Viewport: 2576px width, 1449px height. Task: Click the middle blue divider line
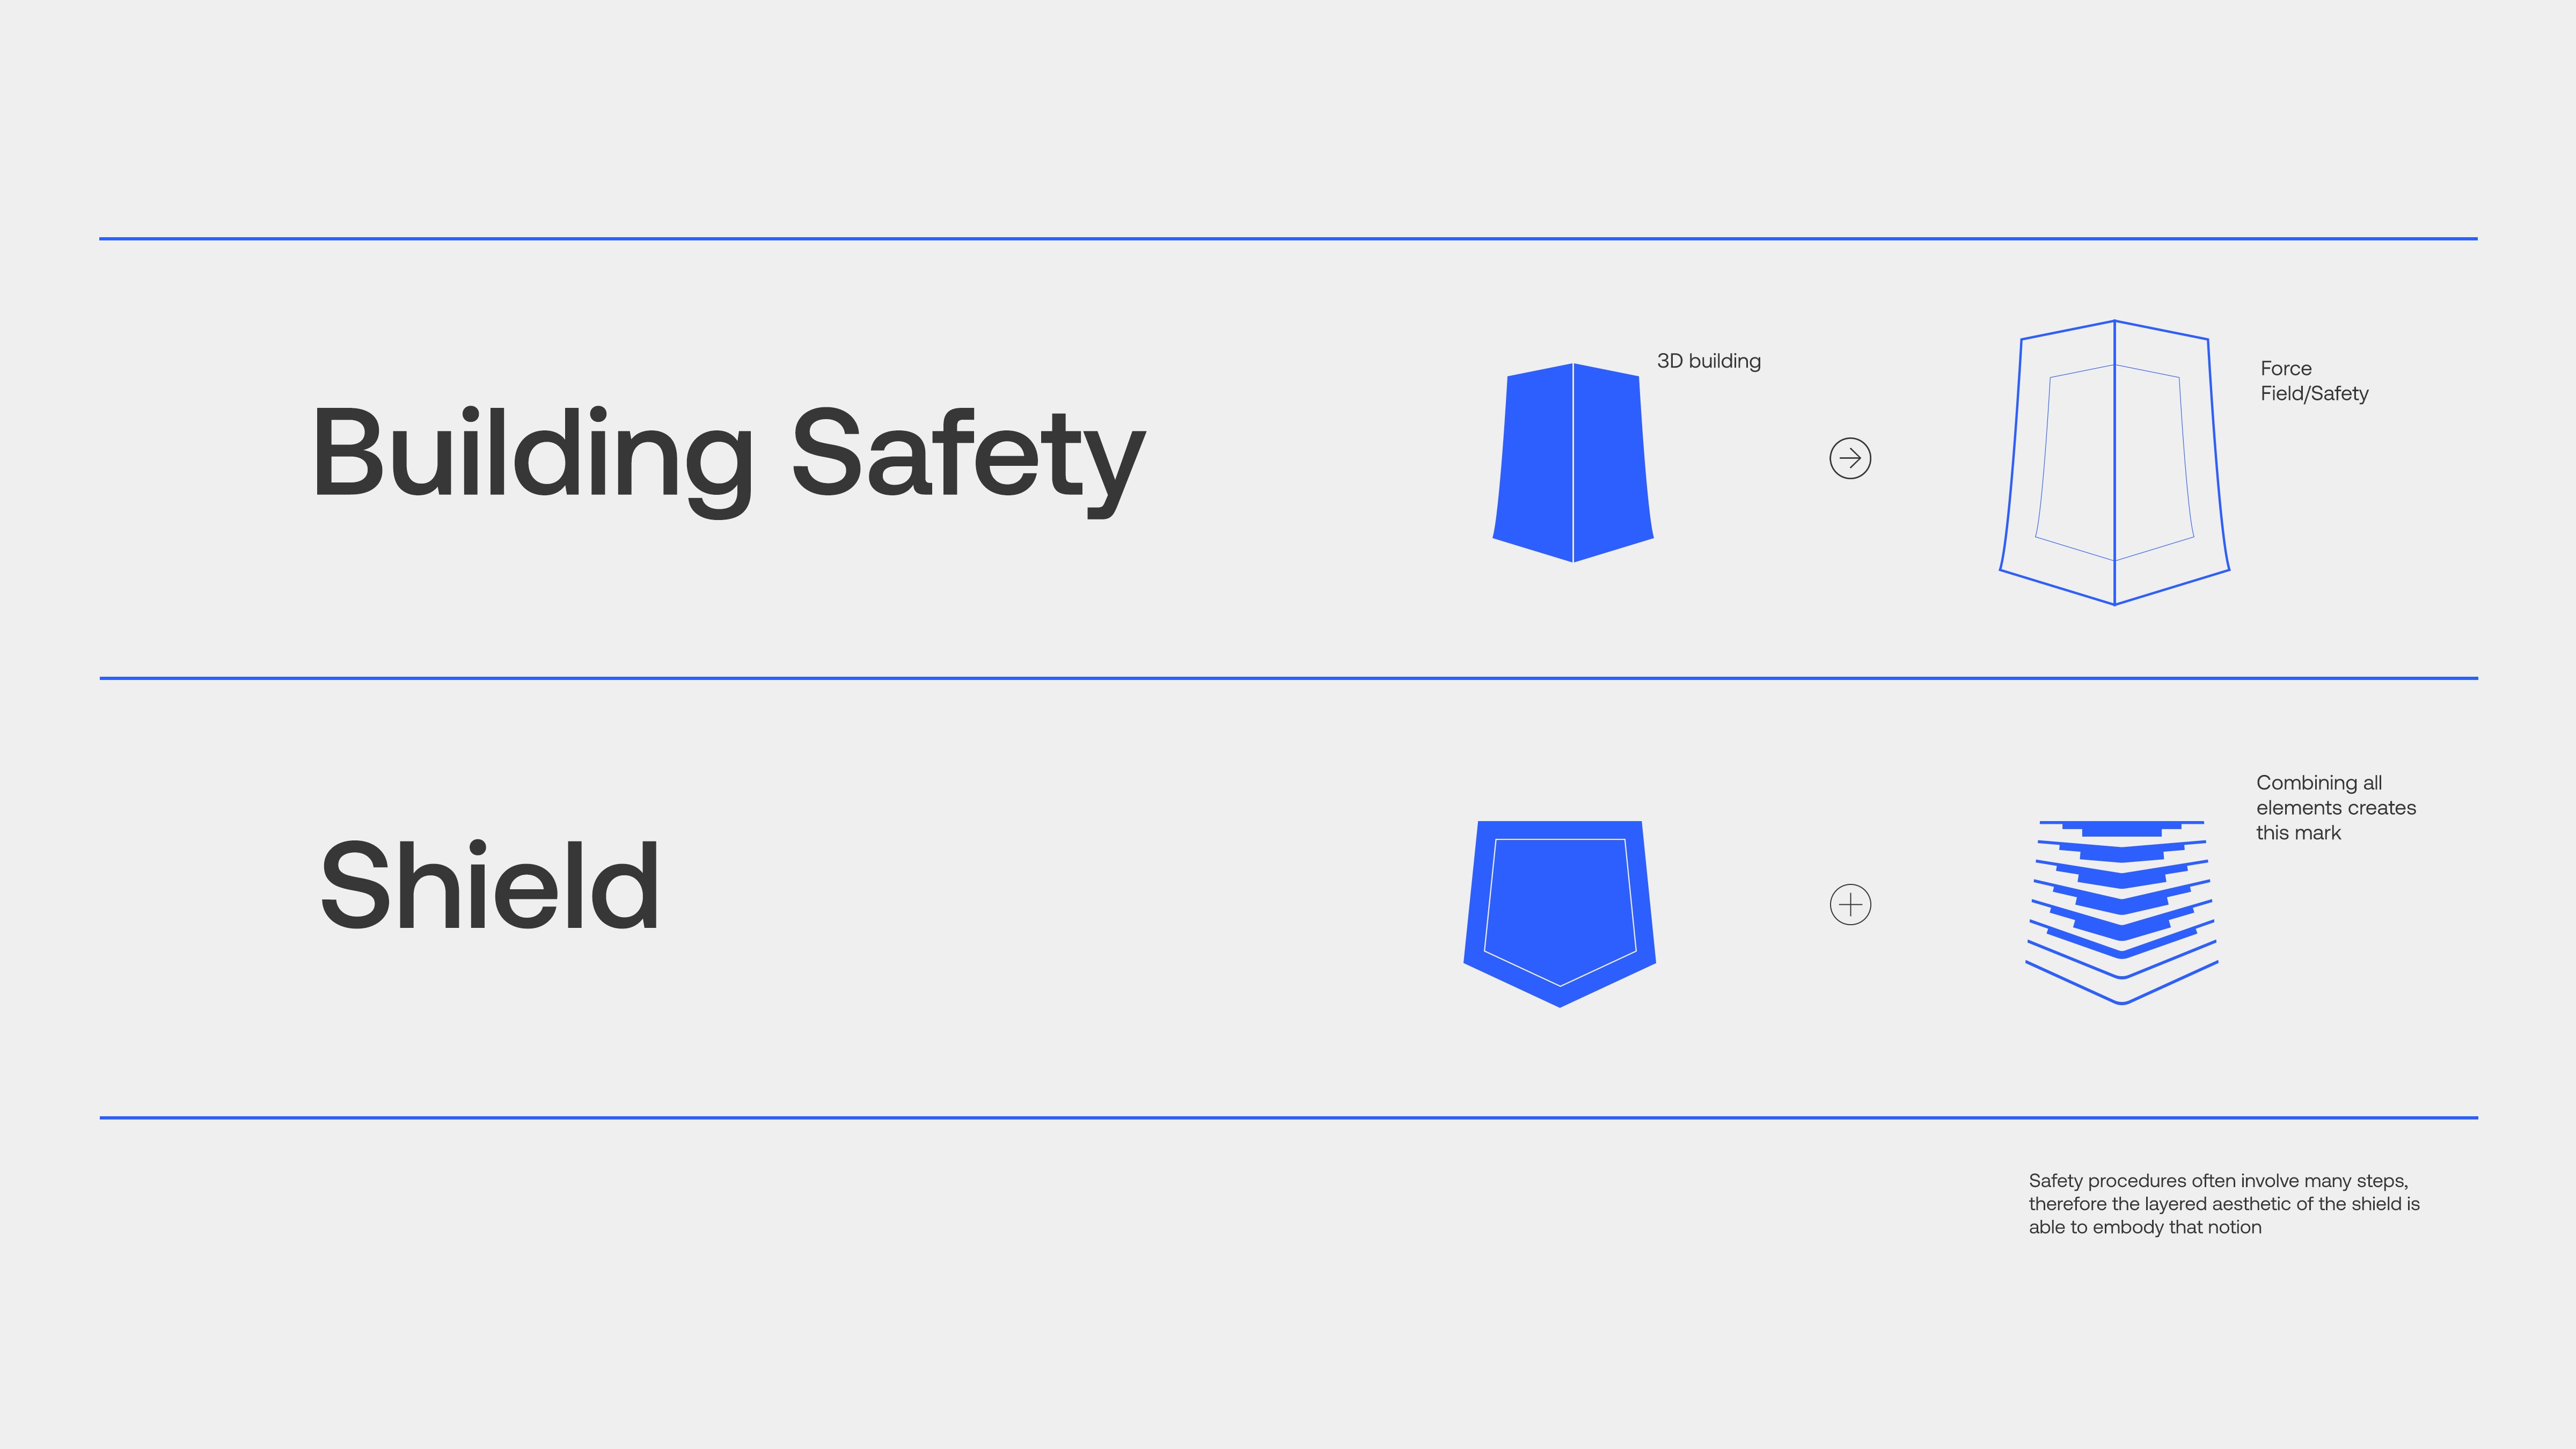pyautogui.click(x=1288, y=678)
